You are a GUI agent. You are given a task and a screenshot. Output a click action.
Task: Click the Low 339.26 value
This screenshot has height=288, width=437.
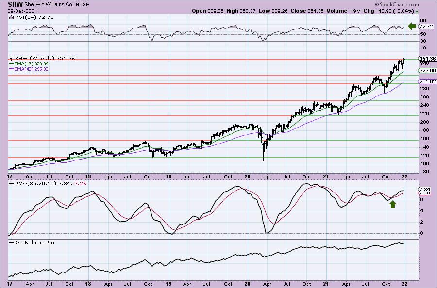272,11
